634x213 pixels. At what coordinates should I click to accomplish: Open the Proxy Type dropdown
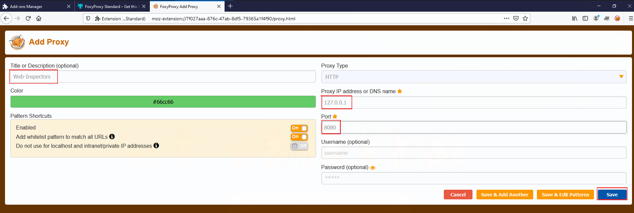click(x=473, y=77)
